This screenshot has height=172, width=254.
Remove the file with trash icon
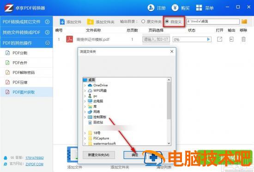243,39
